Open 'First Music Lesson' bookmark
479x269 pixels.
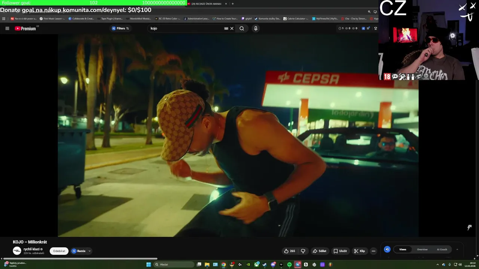click(x=52, y=18)
